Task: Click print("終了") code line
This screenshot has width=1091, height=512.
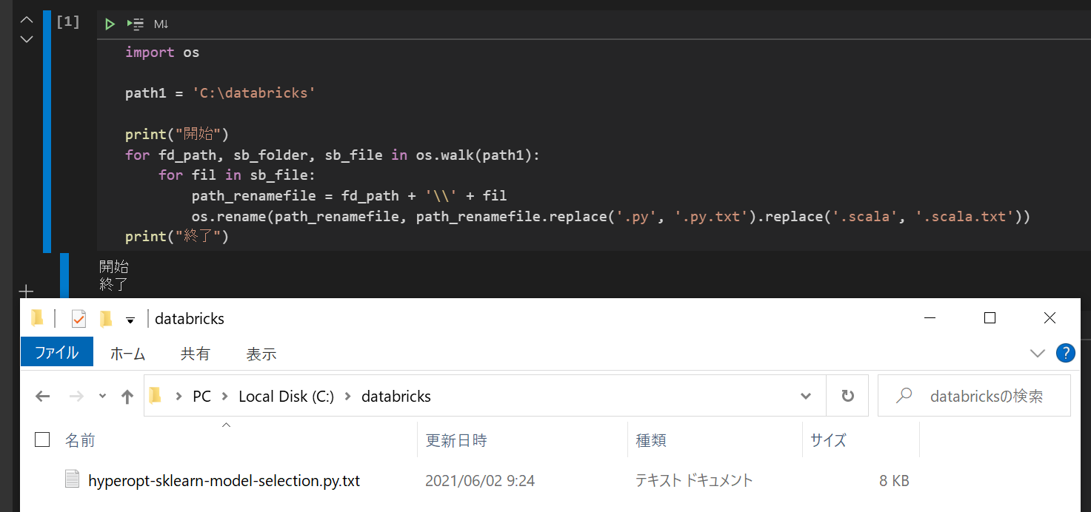Action: (x=177, y=237)
